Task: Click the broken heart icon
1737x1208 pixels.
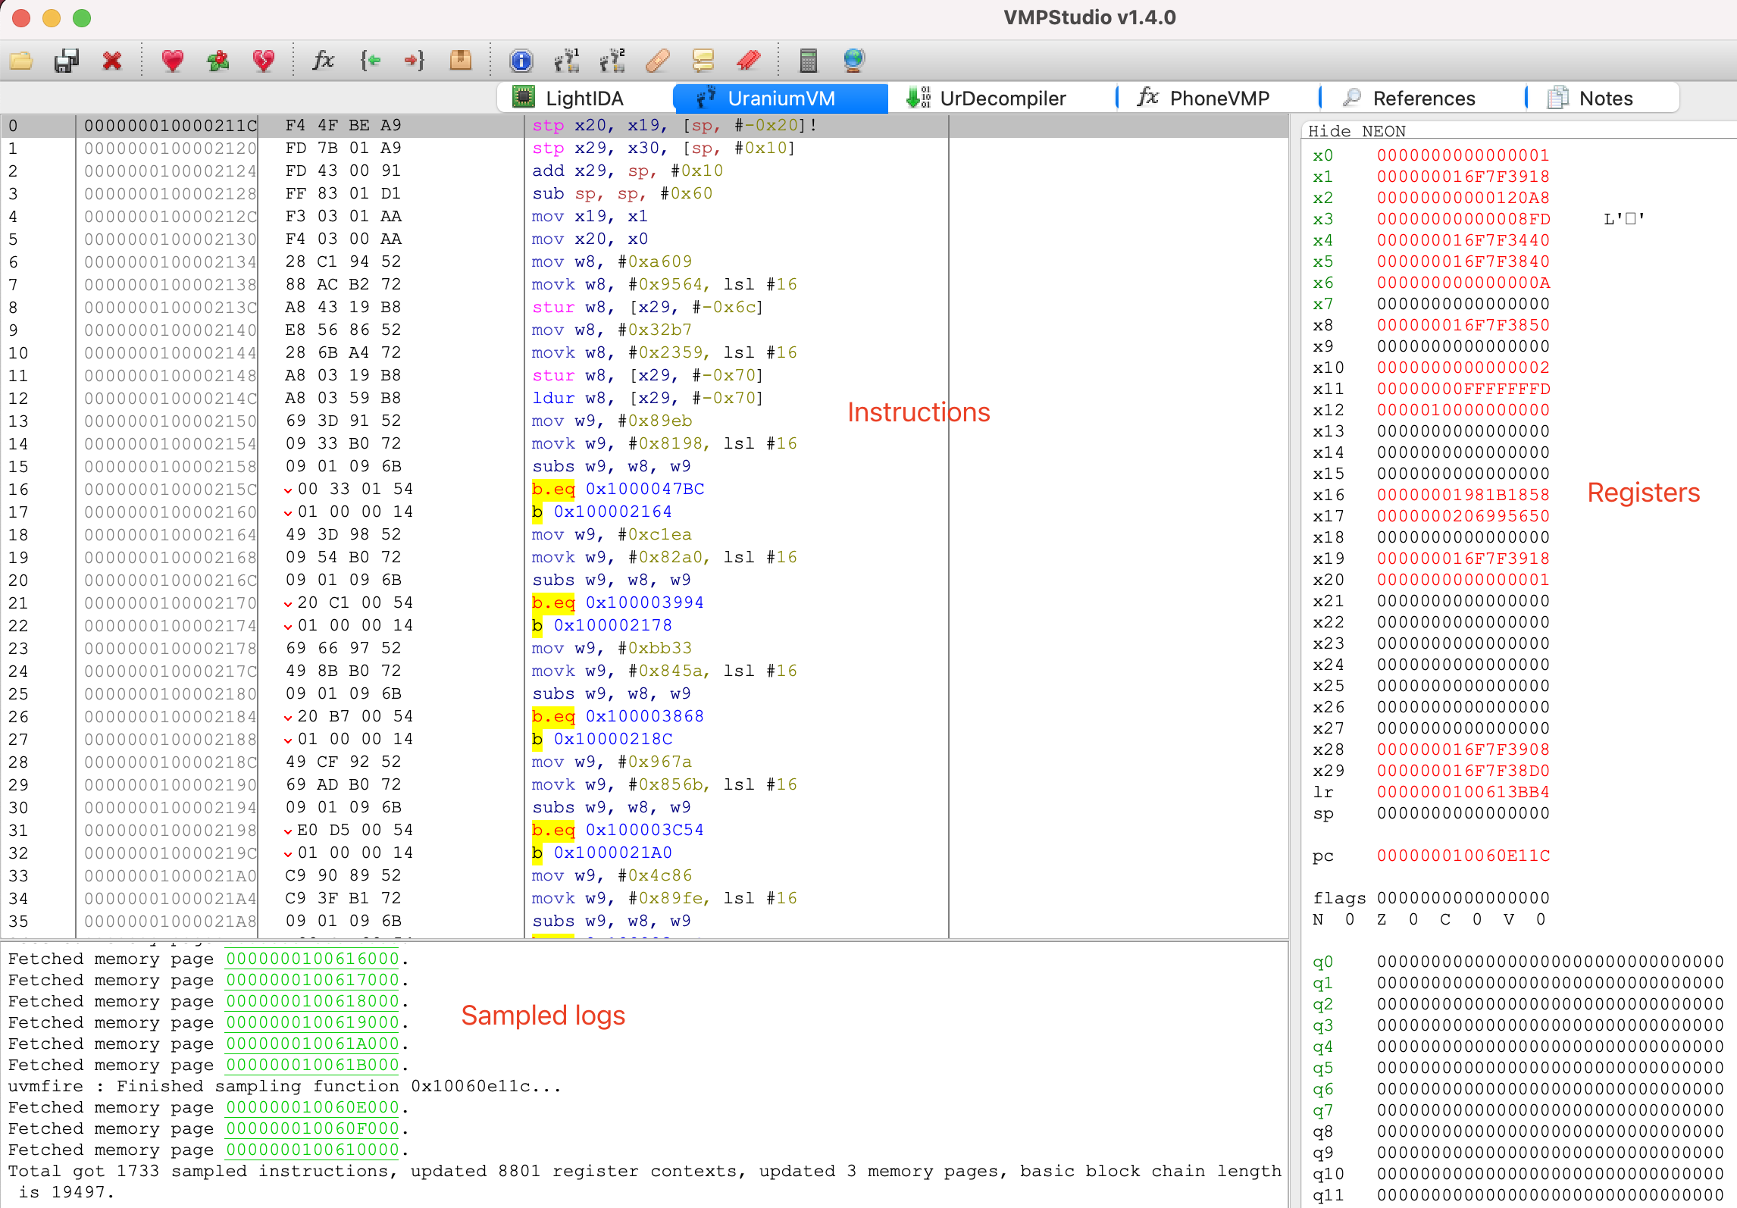Action: click(264, 60)
